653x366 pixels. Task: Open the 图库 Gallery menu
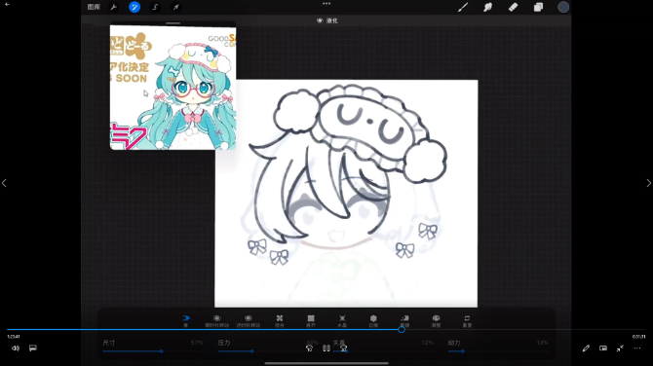[94, 7]
